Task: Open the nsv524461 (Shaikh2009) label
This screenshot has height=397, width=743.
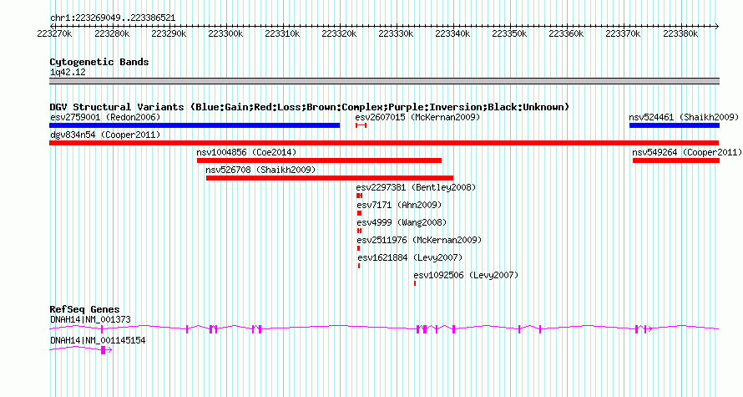Action: tap(684, 117)
